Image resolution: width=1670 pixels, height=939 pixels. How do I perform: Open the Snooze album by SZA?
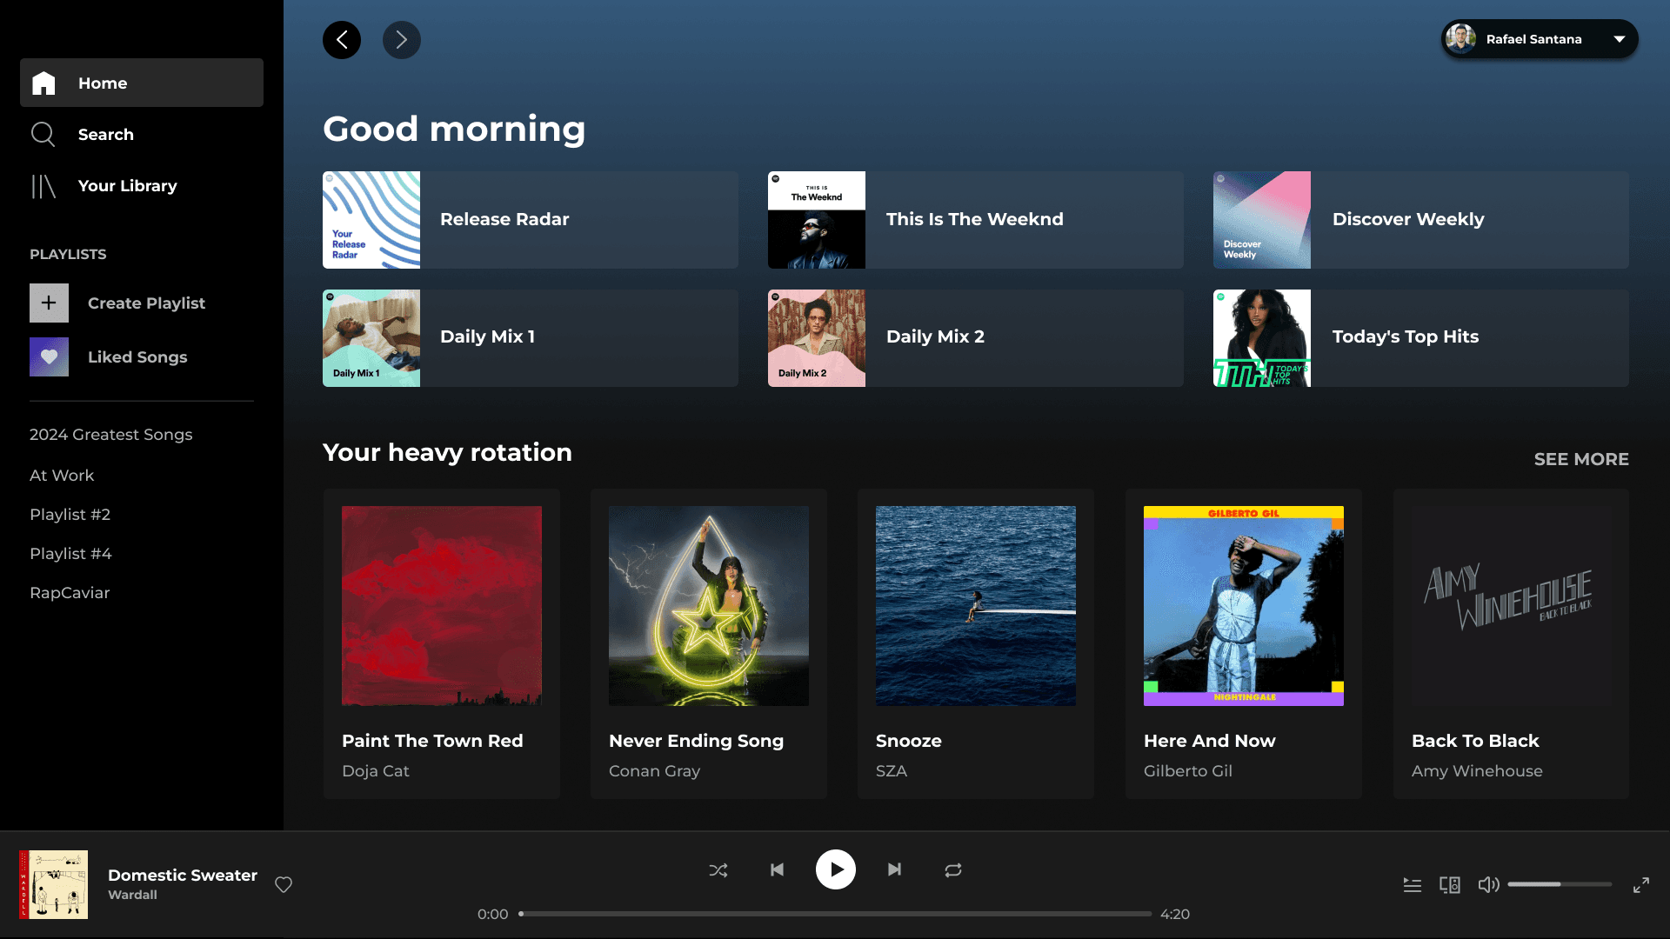coord(975,606)
